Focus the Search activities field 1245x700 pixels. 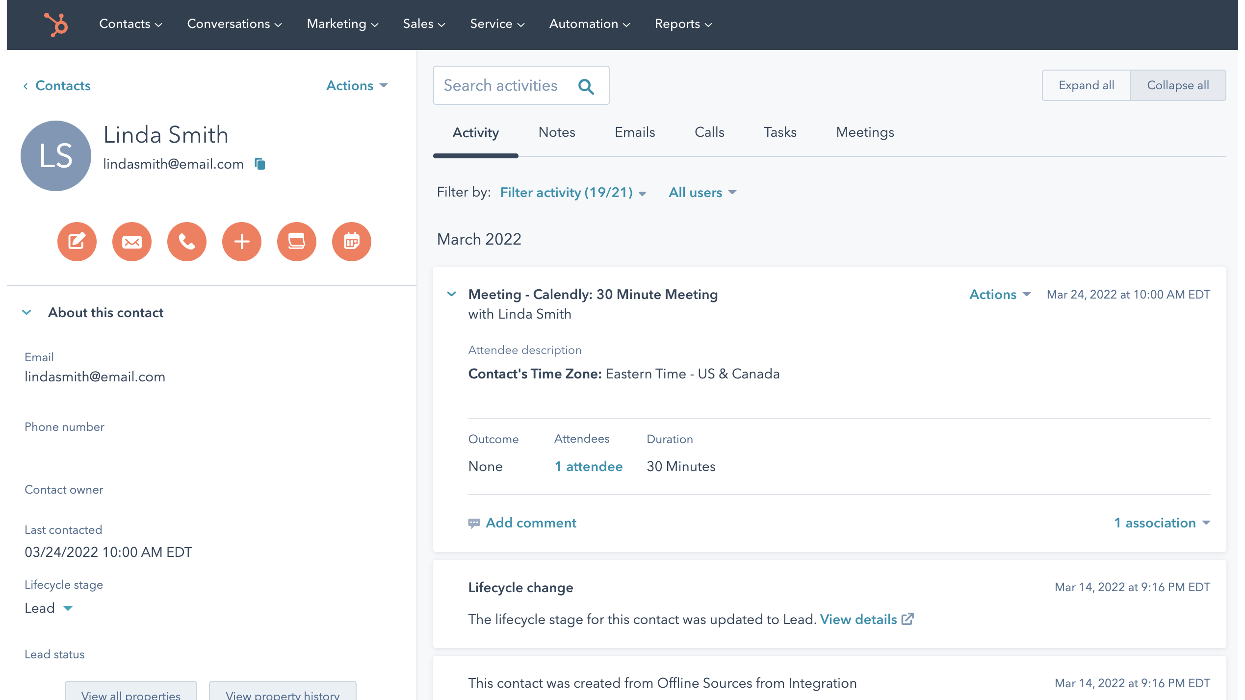(x=521, y=85)
